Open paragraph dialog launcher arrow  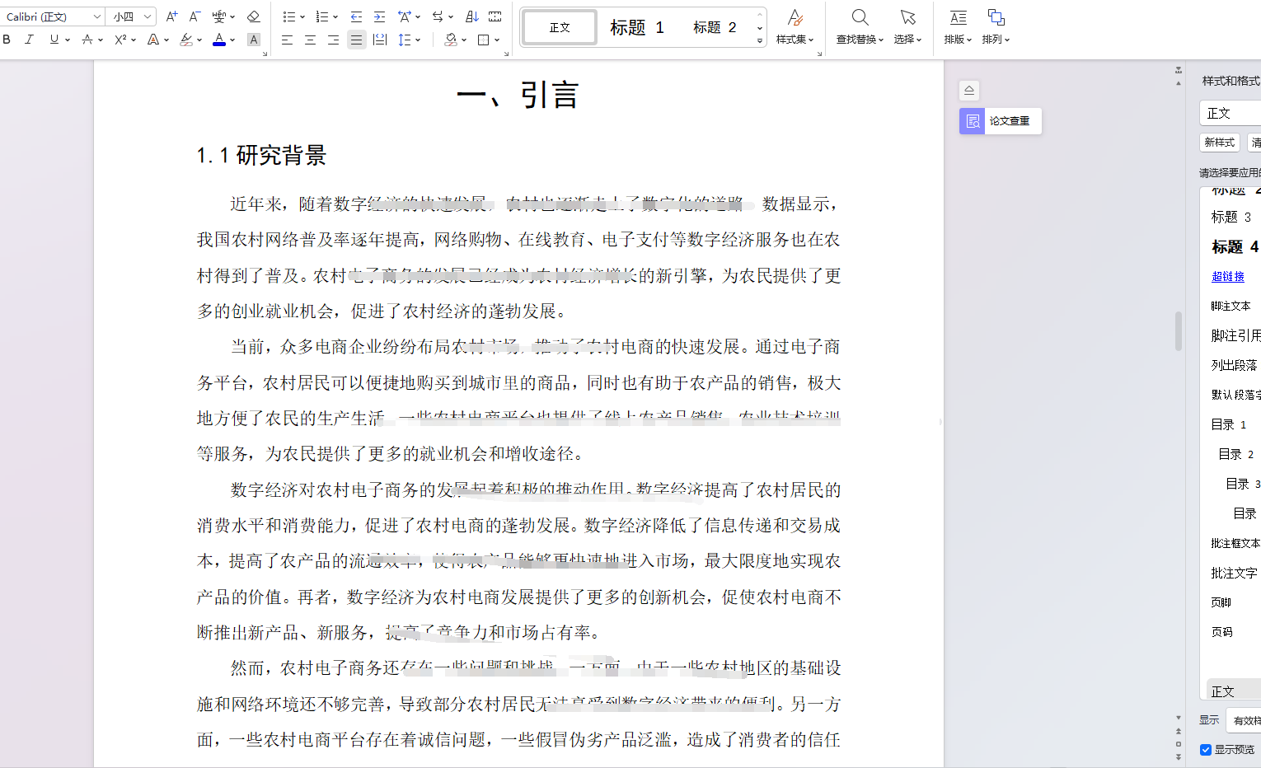(506, 54)
